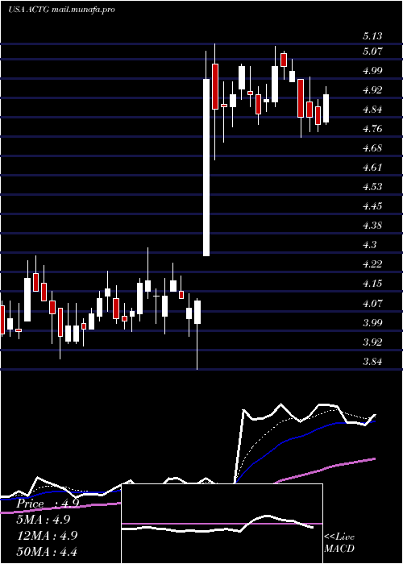Click the 4.22 price axis label

click(x=372, y=264)
